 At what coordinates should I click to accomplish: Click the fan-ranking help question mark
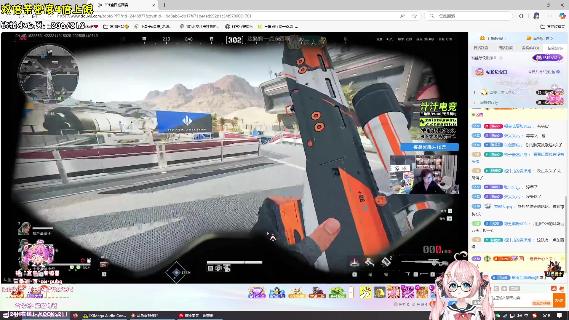pos(501,58)
